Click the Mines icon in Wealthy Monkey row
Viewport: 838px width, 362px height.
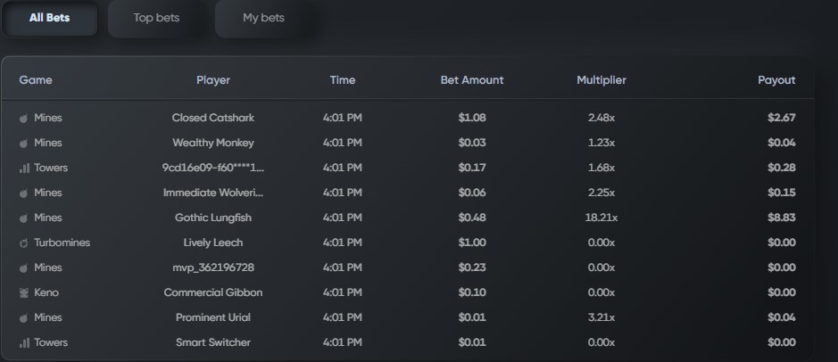tap(23, 143)
